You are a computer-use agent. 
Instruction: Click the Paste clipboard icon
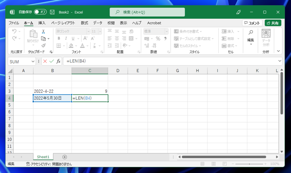coord(33,34)
